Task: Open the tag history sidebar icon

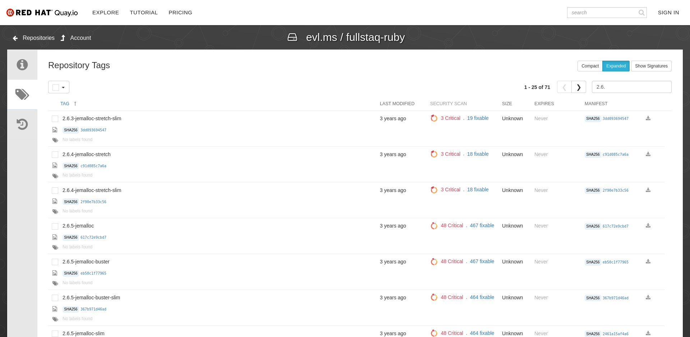Action: pyautogui.click(x=22, y=124)
